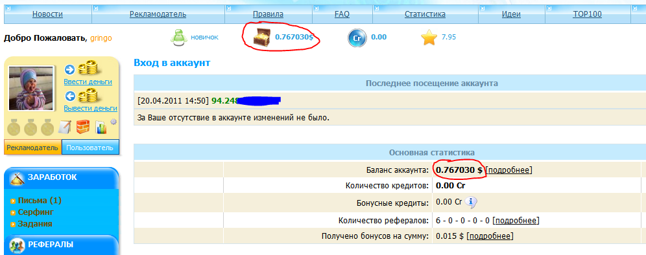Open Задания in sidebar
This screenshot has width=646, height=255.
click(x=35, y=224)
